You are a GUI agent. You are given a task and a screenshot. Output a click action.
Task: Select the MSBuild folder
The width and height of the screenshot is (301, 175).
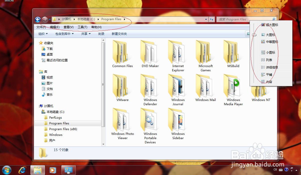pos(233,54)
